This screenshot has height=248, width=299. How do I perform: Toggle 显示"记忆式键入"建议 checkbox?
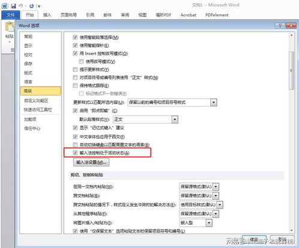(x=75, y=128)
